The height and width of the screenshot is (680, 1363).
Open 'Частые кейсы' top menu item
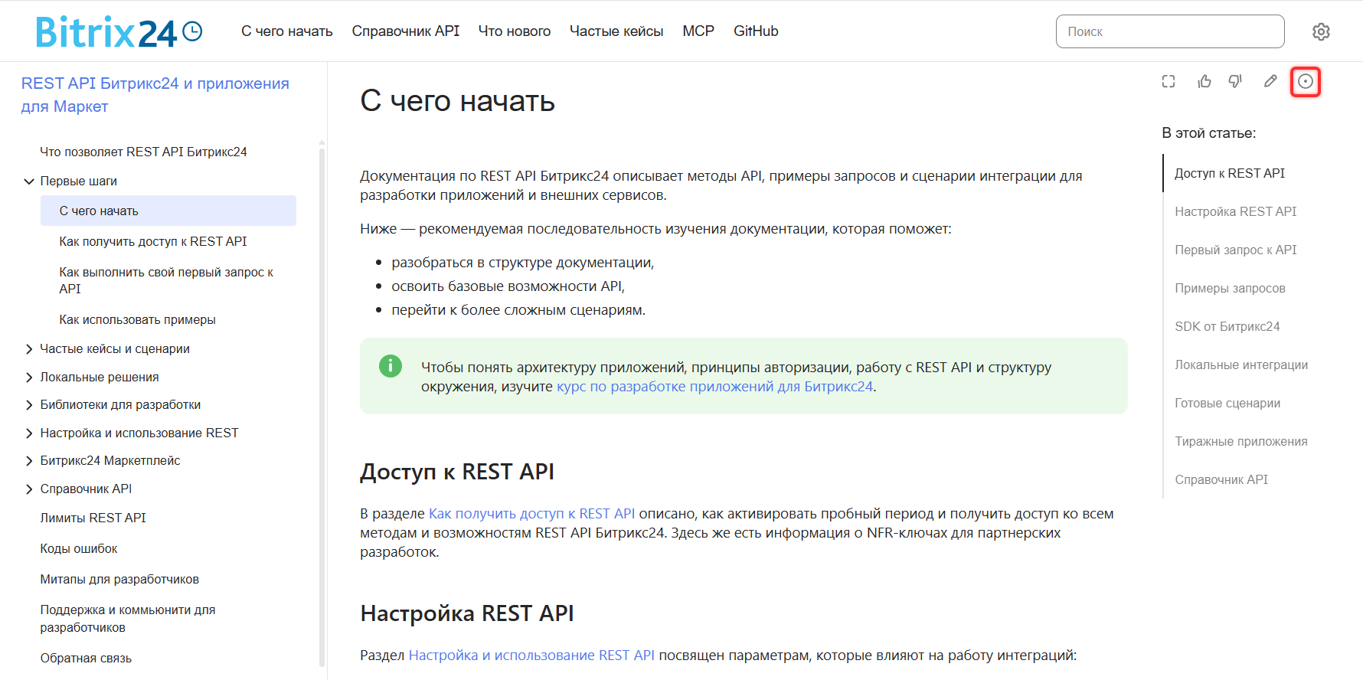tap(616, 31)
